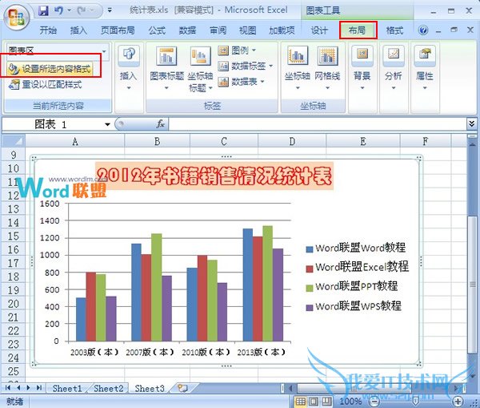Switch to Normal view in status bar
This screenshot has width=480, height=408.
click(300, 402)
